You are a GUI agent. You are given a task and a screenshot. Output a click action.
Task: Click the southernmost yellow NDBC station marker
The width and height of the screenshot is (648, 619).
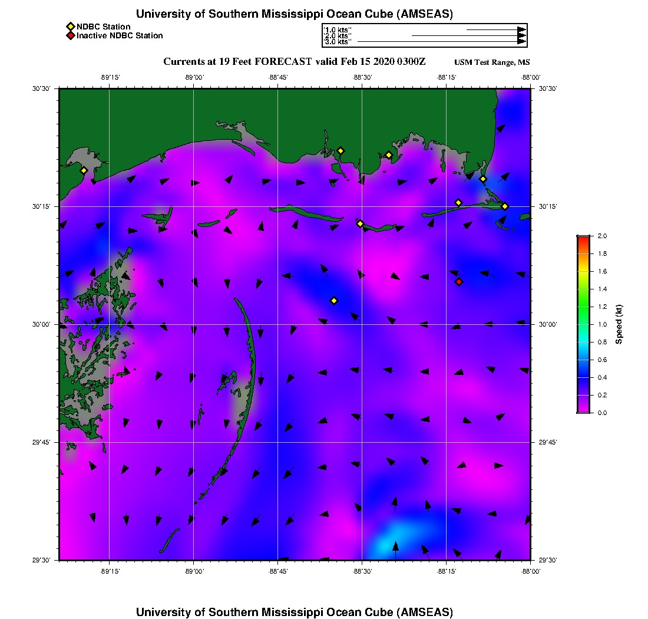coord(334,301)
